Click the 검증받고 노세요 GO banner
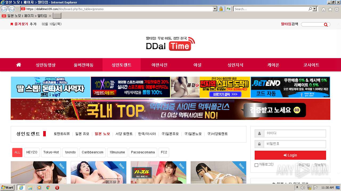The width and height of the screenshot is (341, 191). click(x=170, y=109)
